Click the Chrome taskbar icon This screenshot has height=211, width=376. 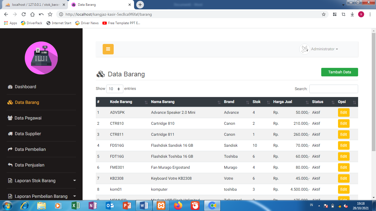pos(212,206)
